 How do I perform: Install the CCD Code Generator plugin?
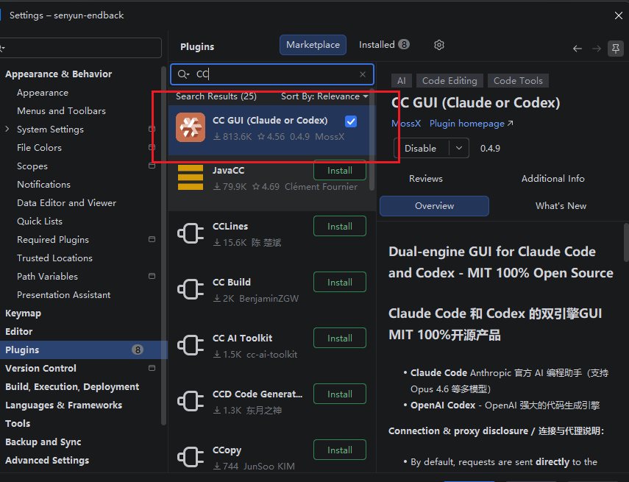[x=340, y=394]
